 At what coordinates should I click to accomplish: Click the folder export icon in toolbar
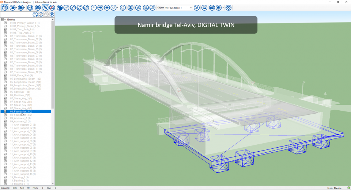pyautogui.click(x=204, y=8)
